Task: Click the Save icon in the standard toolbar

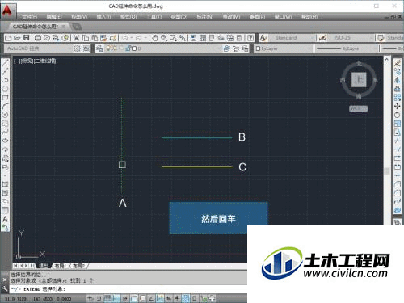Action: (27, 38)
